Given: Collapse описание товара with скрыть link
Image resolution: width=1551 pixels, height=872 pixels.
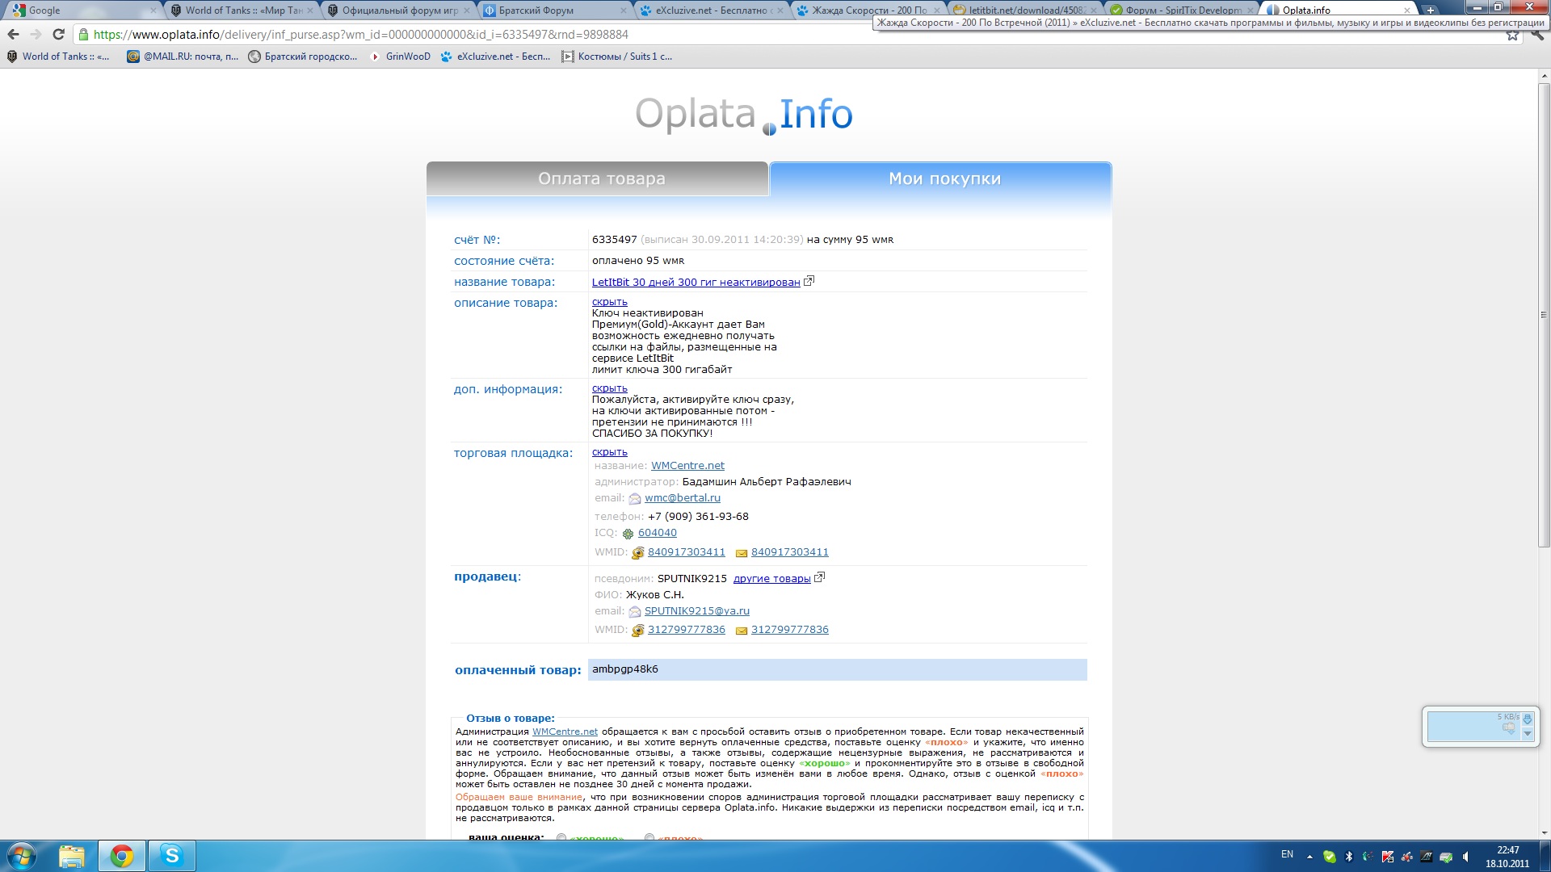Looking at the screenshot, I should 609,302.
